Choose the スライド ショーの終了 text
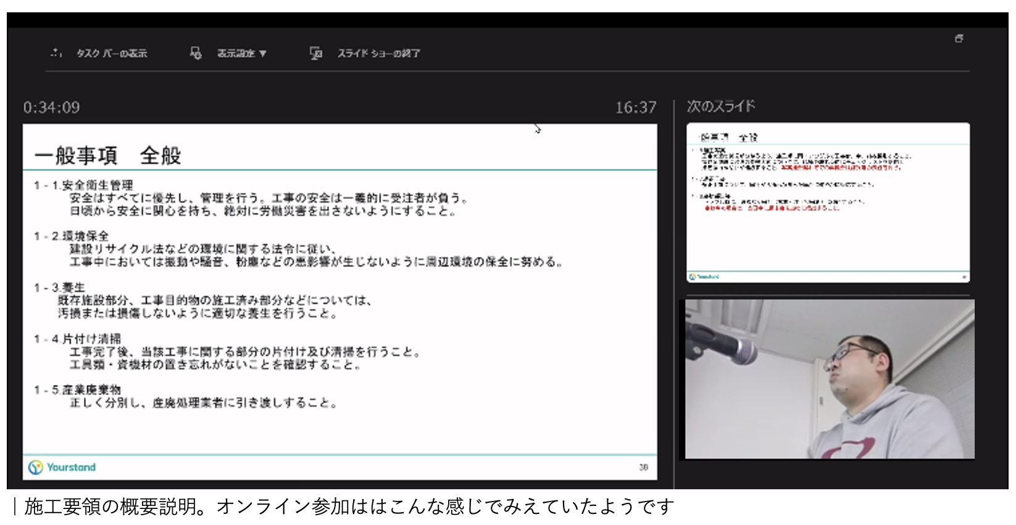This screenshot has height=525, width=1016. 379,54
